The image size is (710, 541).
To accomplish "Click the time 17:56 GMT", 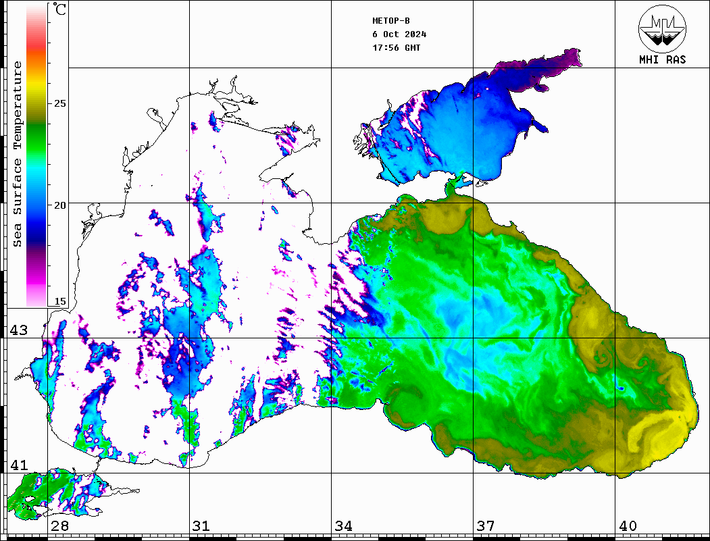I will click(x=396, y=47).
